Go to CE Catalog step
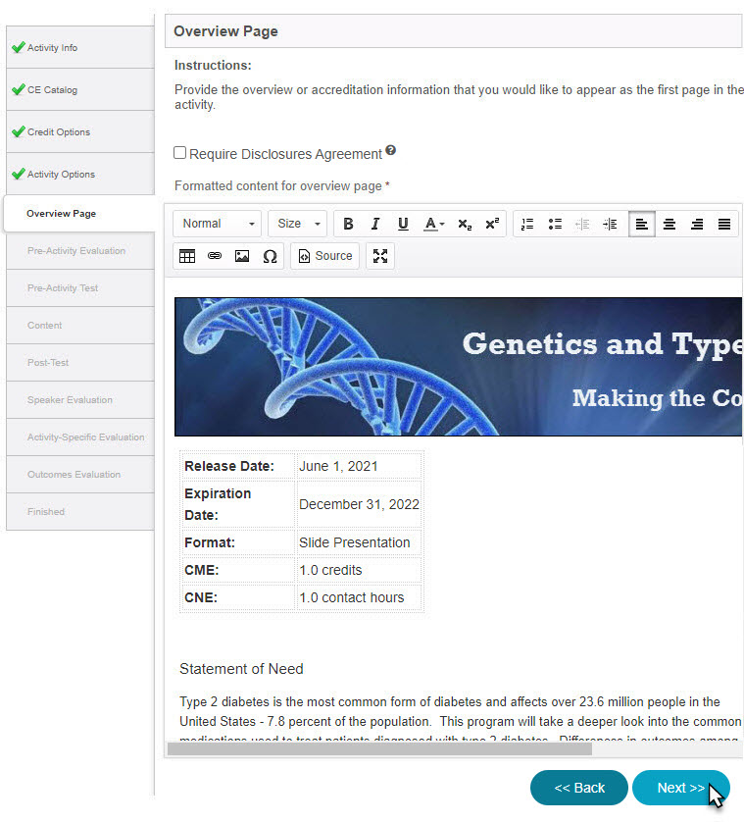This screenshot has height=822, width=744. click(80, 89)
